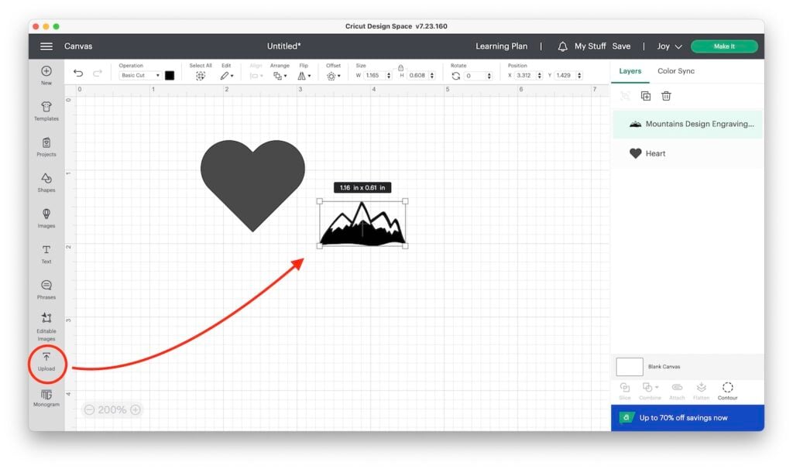Click the Attach tool
793x469 pixels.
pyautogui.click(x=677, y=391)
